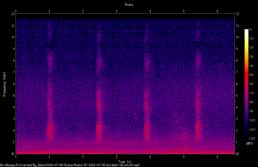Click the left axis "6" kHz tick label
The image size is (258, 167).
(x=14, y=84)
